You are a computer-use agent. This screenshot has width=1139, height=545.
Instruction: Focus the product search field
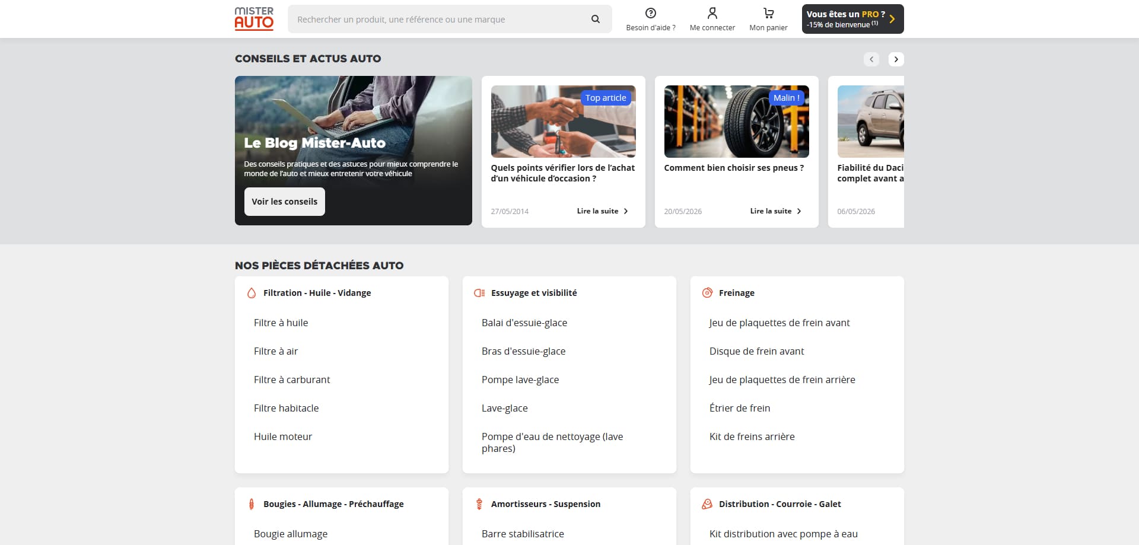point(439,19)
